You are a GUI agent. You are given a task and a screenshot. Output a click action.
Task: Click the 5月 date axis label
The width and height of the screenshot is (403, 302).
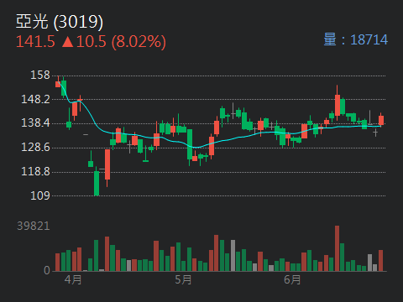click(183, 279)
